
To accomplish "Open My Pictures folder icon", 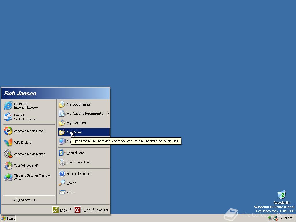I will pyautogui.click(x=62, y=123).
